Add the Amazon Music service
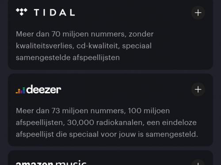 [x=198, y=162]
